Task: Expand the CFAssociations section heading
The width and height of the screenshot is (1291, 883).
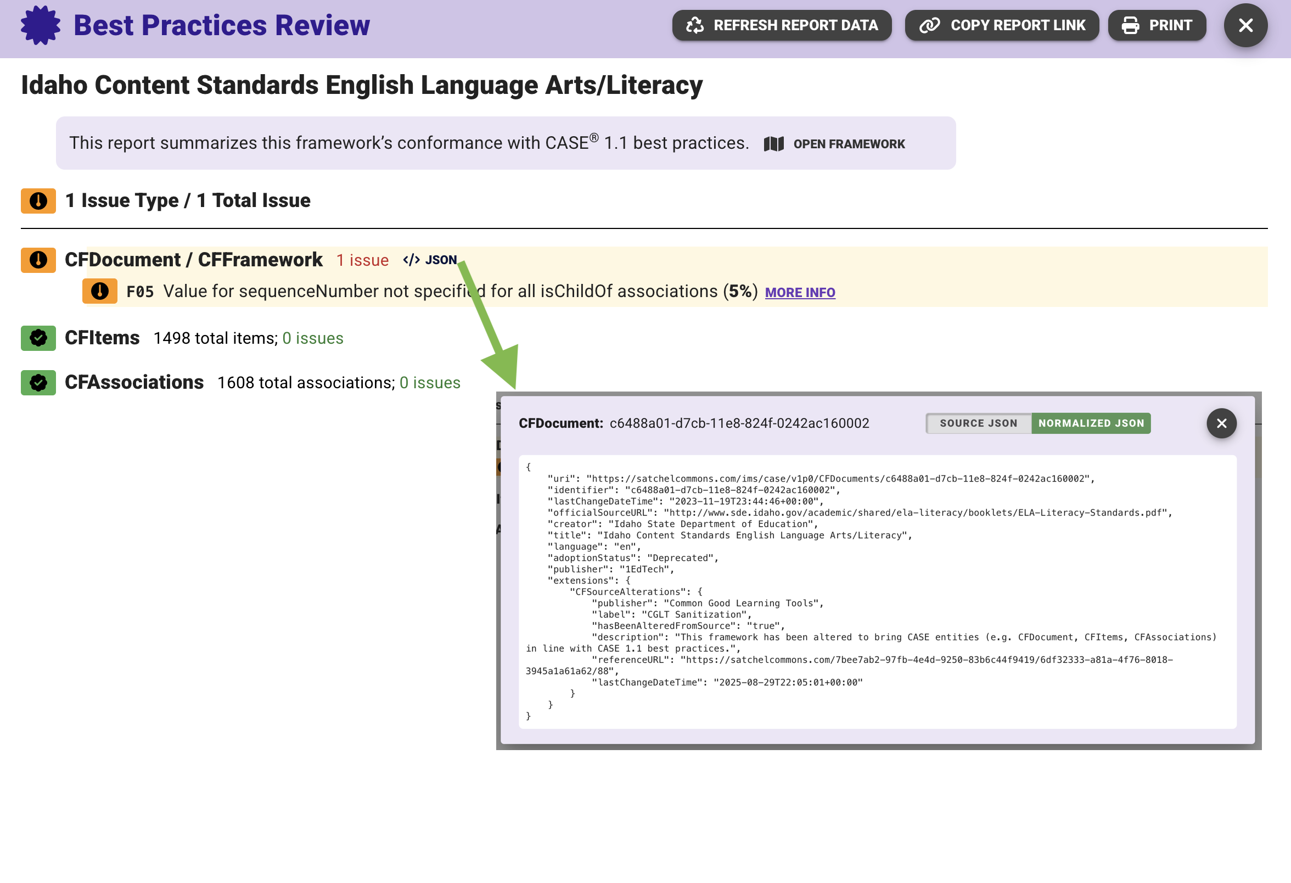Action: coord(134,382)
